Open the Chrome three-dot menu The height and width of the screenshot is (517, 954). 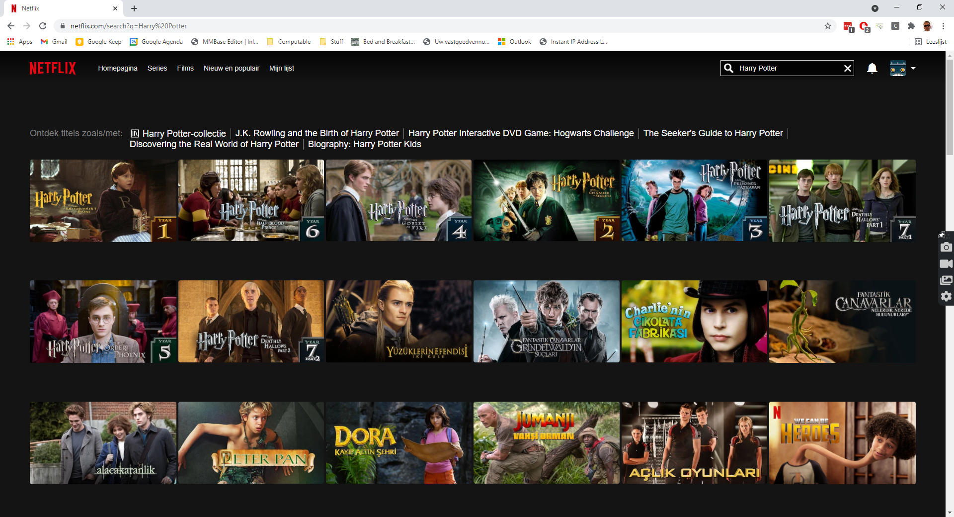click(x=943, y=26)
